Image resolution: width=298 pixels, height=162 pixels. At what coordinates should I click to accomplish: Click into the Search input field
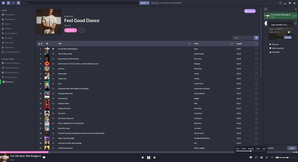[x=80, y=3]
